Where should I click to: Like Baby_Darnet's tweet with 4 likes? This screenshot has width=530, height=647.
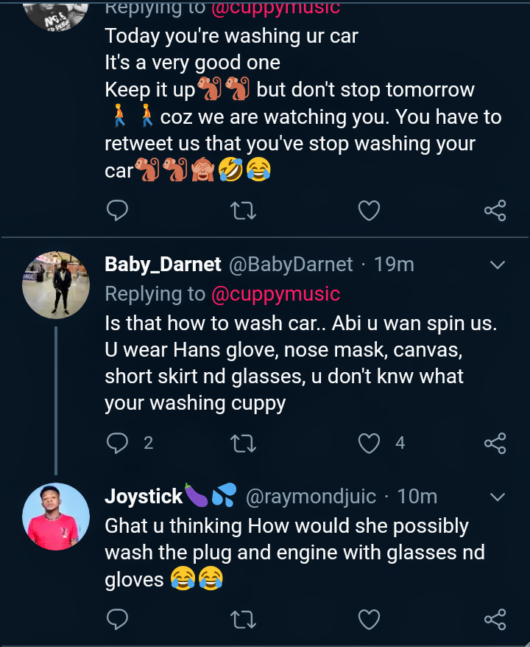pos(369,443)
